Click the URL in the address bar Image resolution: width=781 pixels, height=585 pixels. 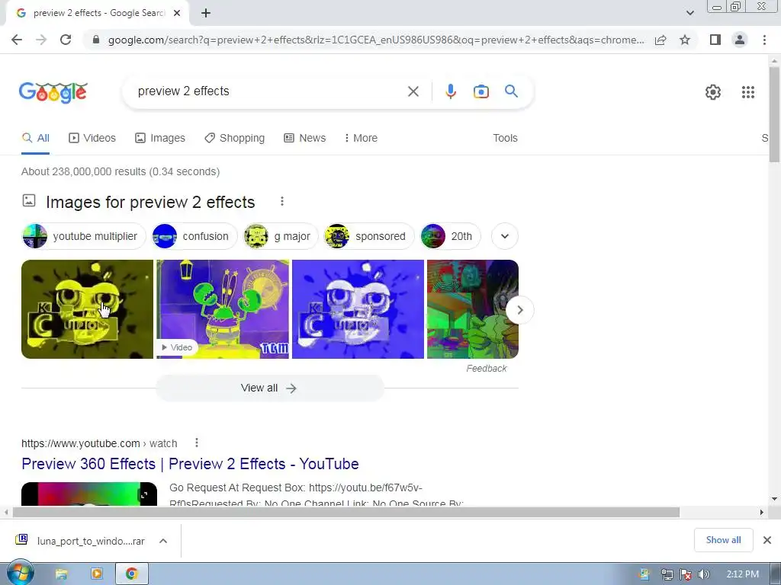pos(376,40)
